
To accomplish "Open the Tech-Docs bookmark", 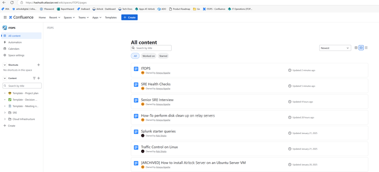I will [125, 9].
